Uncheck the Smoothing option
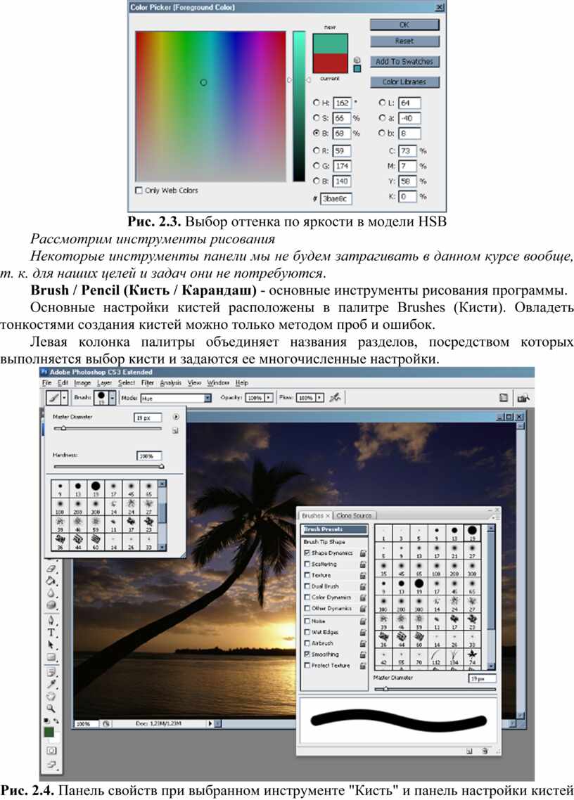Viewport: 574px width, 800px height. tap(307, 654)
